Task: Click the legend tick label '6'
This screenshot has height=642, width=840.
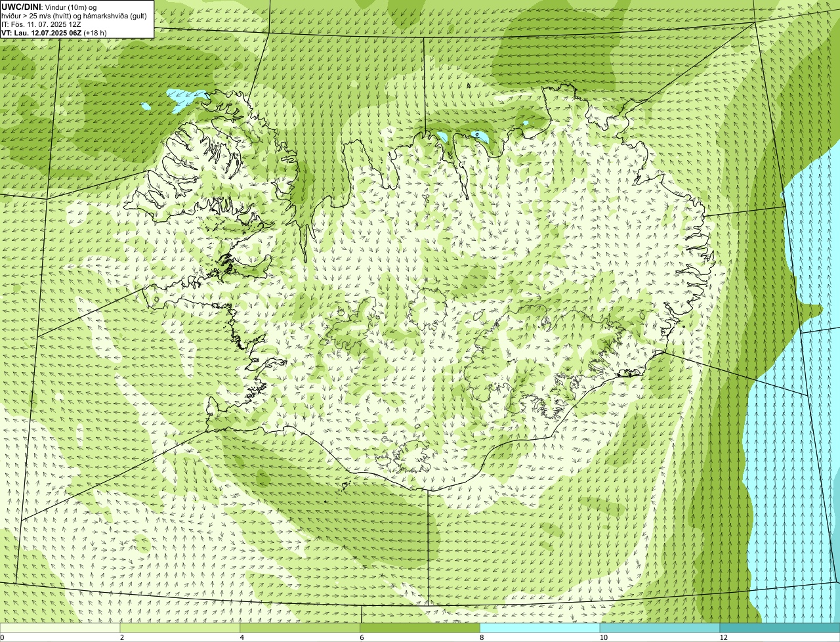Action: tap(362, 637)
